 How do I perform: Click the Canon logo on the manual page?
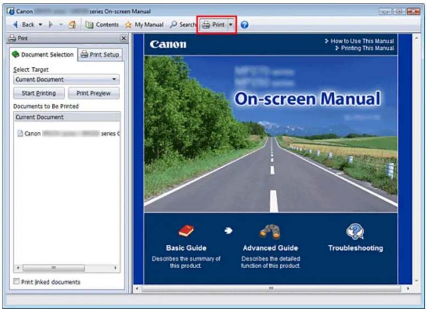click(x=168, y=44)
